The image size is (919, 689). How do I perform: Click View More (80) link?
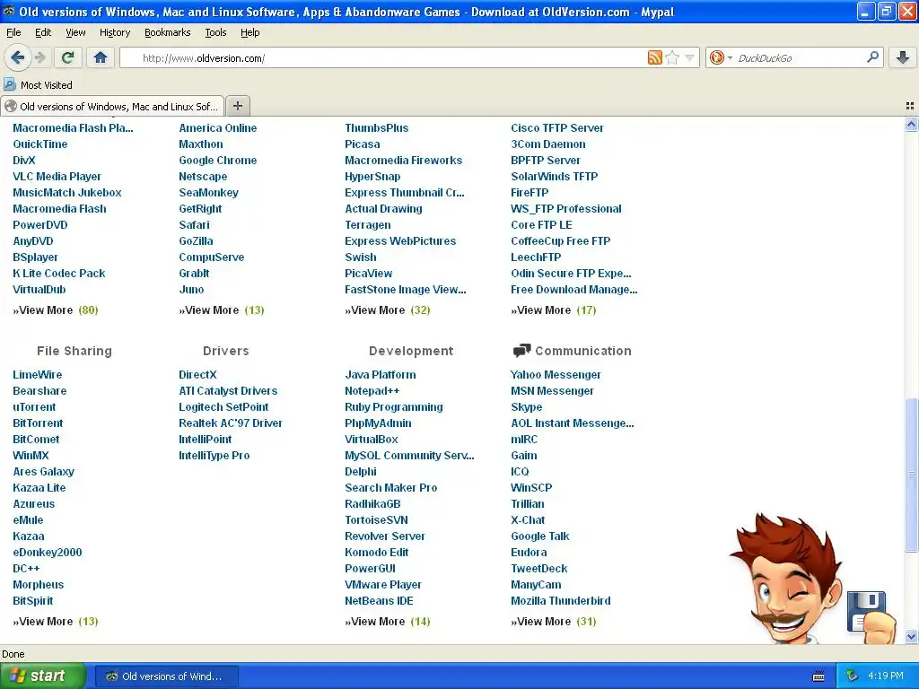(56, 310)
